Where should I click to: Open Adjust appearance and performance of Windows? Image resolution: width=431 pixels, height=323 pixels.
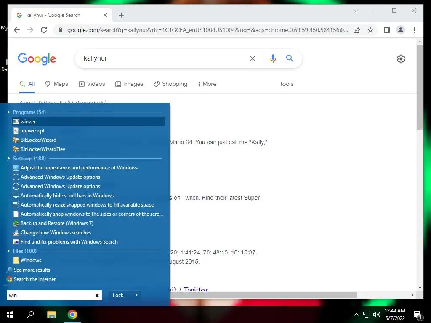coord(88,167)
